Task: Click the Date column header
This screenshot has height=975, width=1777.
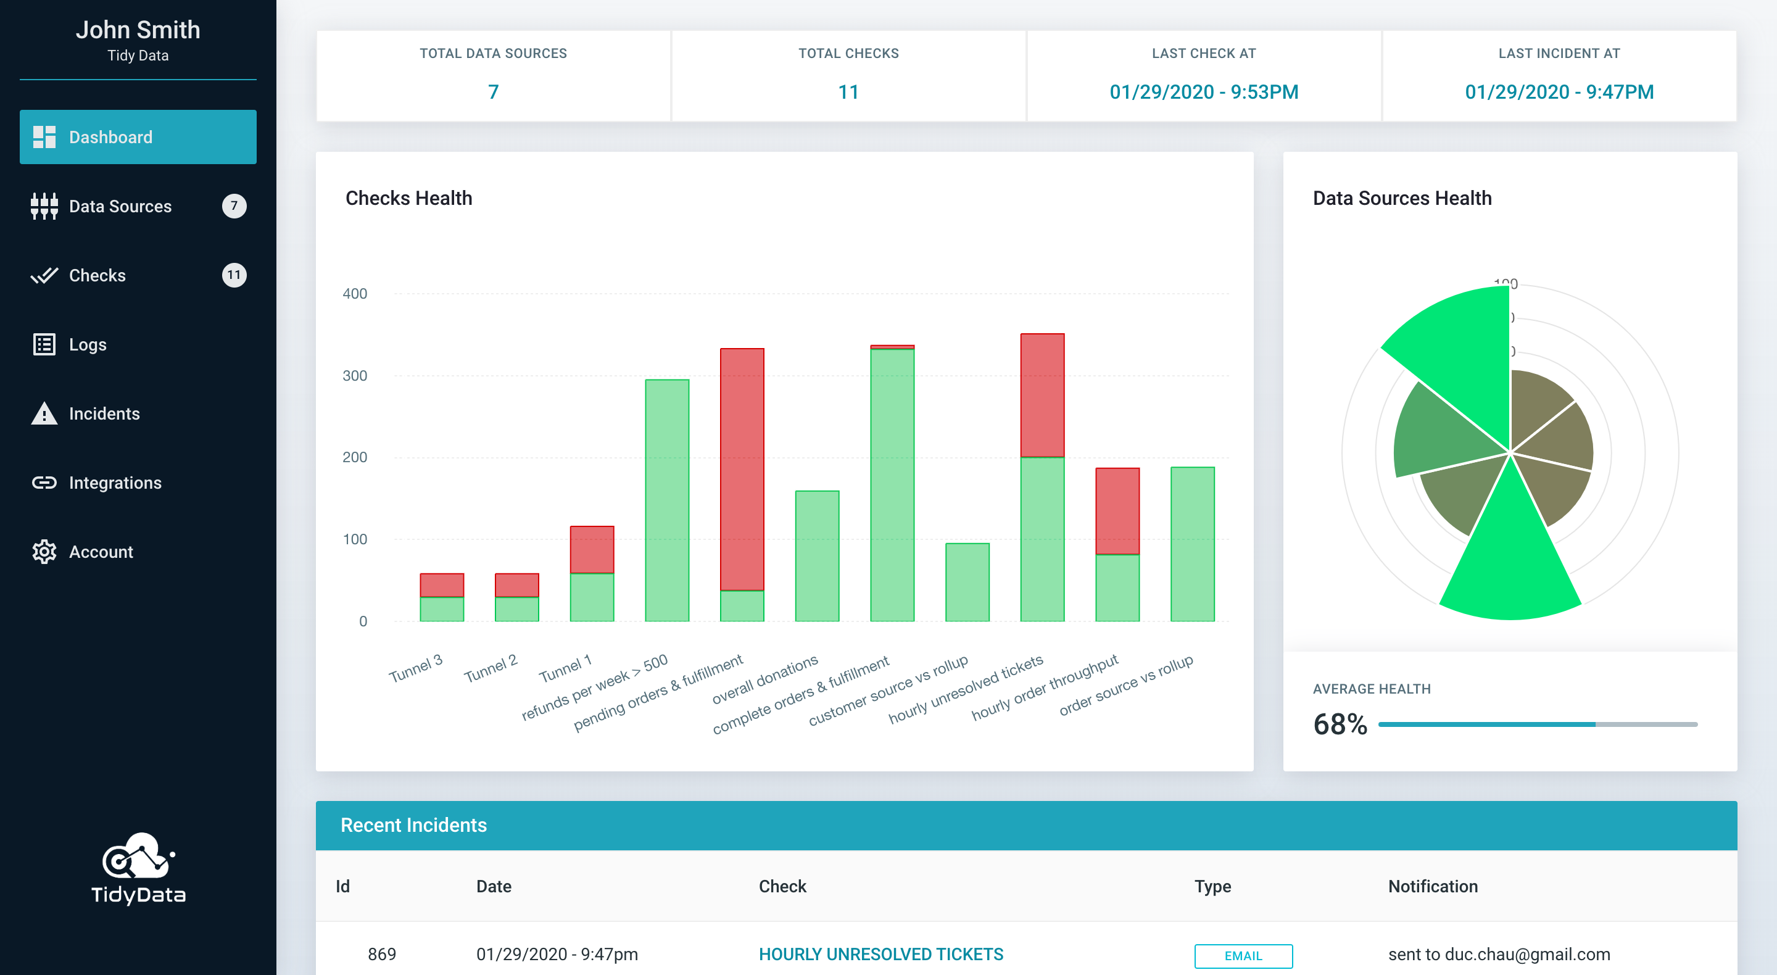Action: click(x=494, y=886)
